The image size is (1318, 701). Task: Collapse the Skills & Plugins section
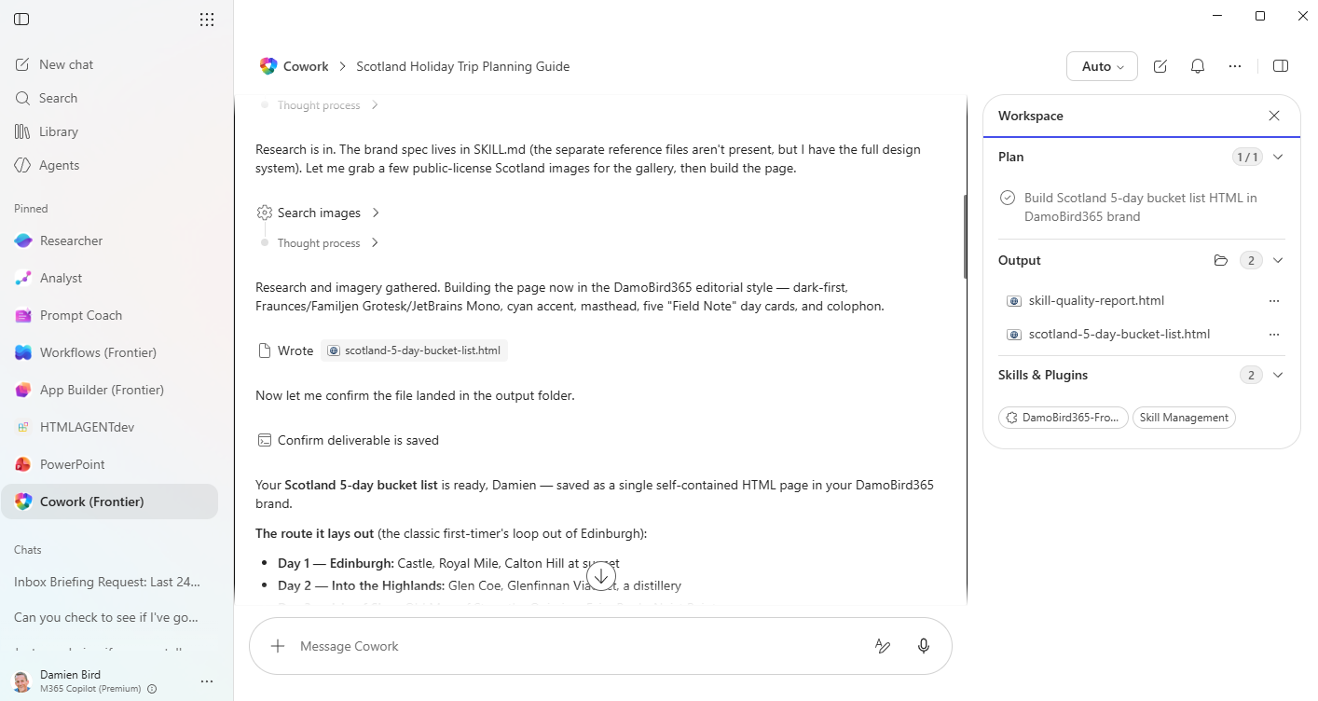(x=1278, y=375)
